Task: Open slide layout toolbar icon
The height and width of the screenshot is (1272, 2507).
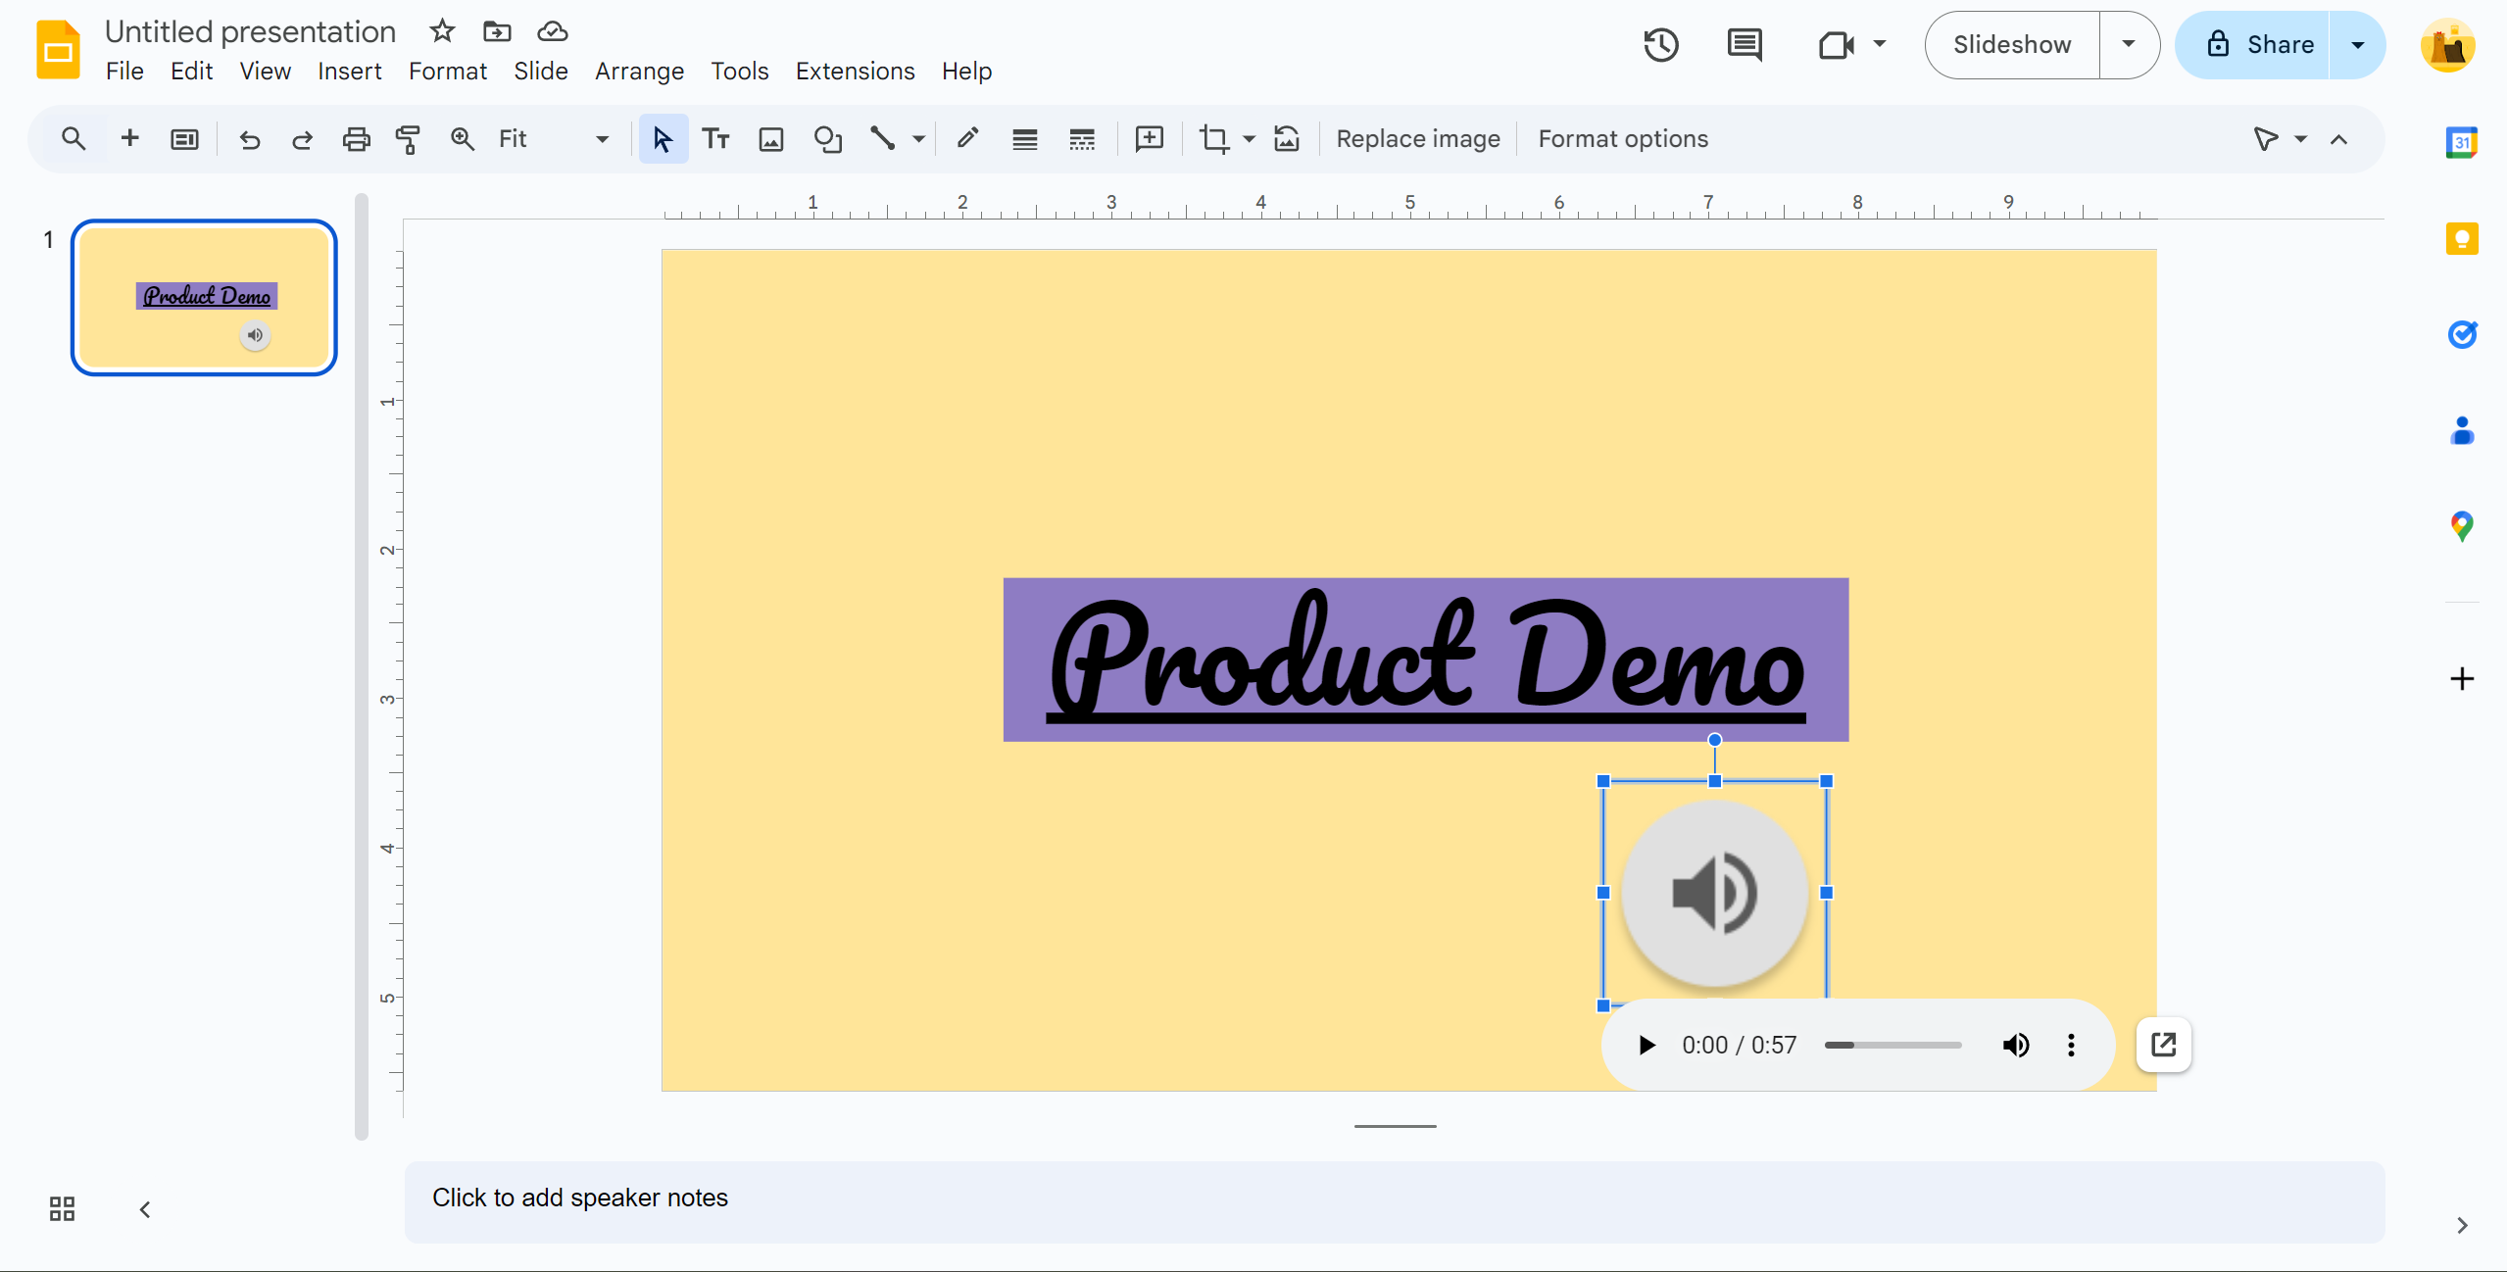Action: [184, 139]
